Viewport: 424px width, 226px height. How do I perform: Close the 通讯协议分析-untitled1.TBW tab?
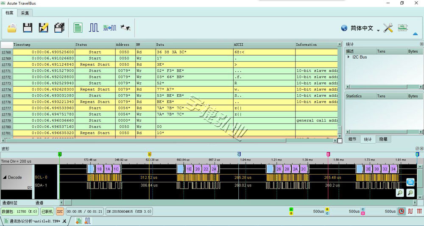[x=64, y=221]
